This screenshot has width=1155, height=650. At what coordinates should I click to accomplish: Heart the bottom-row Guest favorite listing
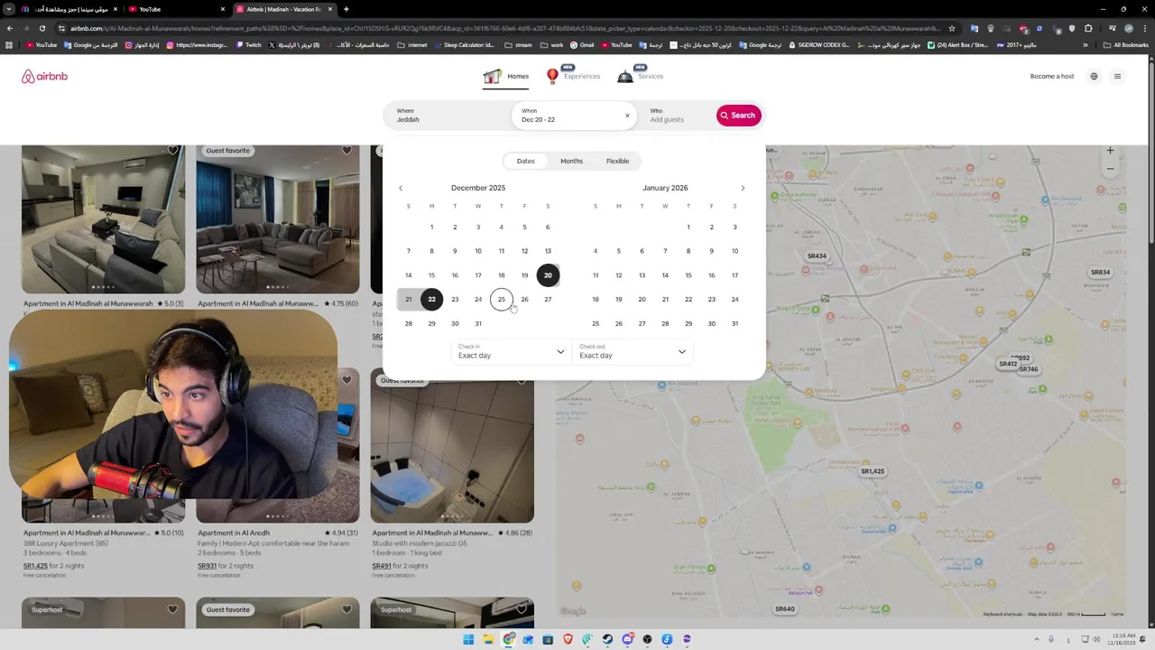point(346,609)
